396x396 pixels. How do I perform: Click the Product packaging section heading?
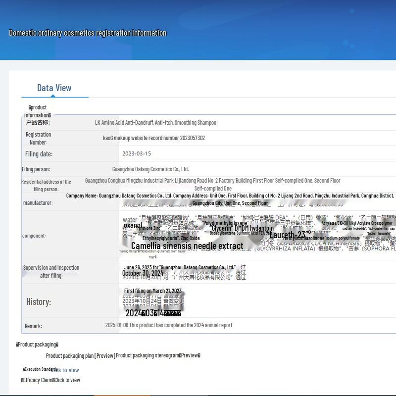click(37, 345)
